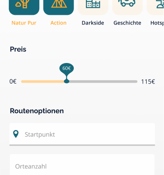Viewport: 164px width, 175px height.
Task: Enable the Hotspots label
Action: 157,23
